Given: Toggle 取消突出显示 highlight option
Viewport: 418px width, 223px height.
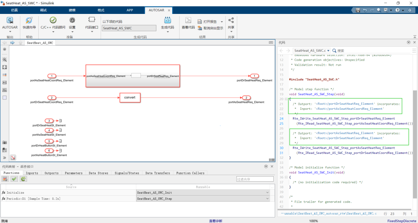Looking at the screenshot, I should pyautogui.click(x=210, y=28).
